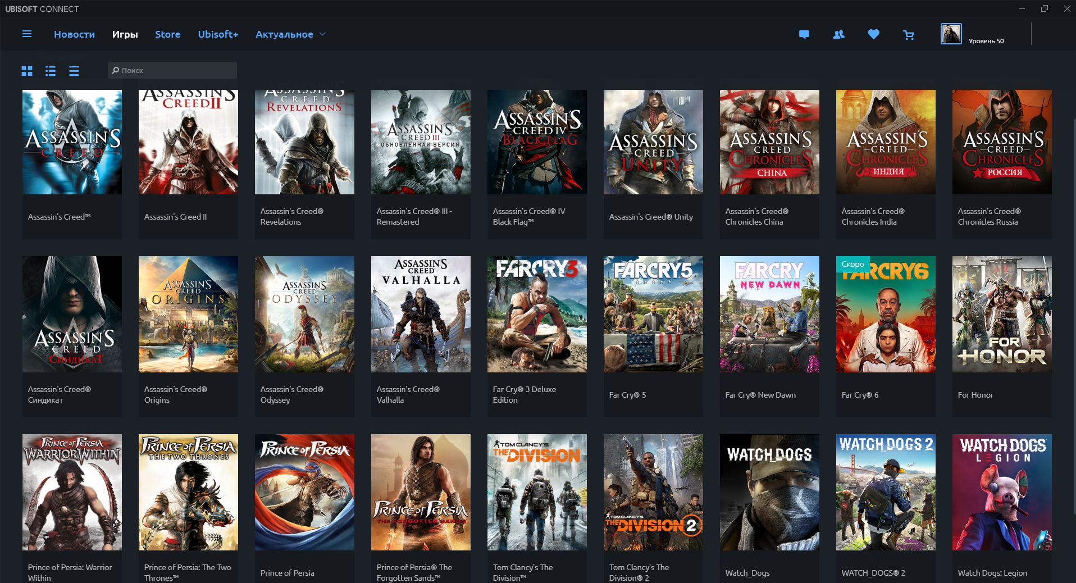Open Prince of Persia Forgotten Sands cover
The height and width of the screenshot is (583, 1076).
click(x=421, y=492)
